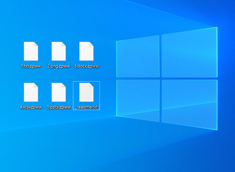Select the 2.png.zpww file icon

tap(59, 51)
